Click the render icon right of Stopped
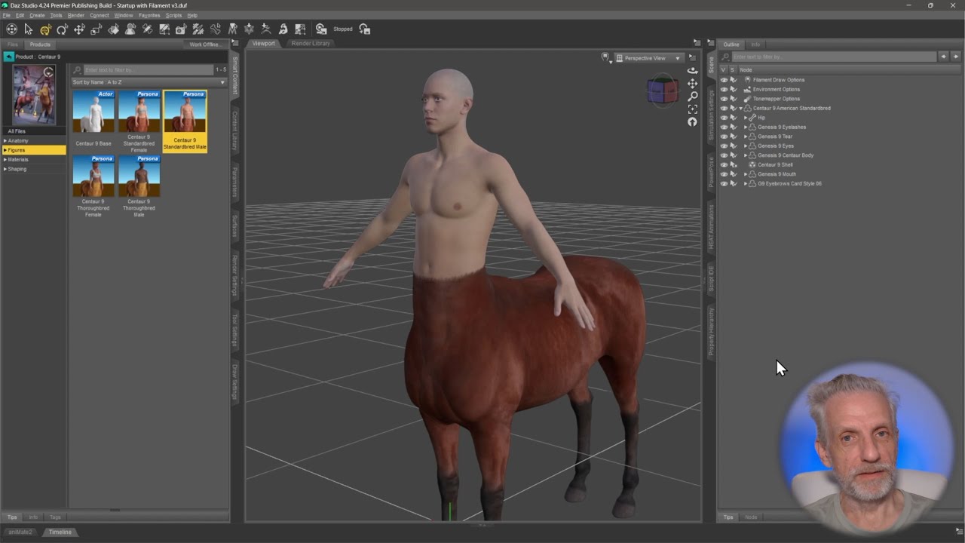This screenshot has height=543, width=965. pyautogui.click(x=365, y=29)
